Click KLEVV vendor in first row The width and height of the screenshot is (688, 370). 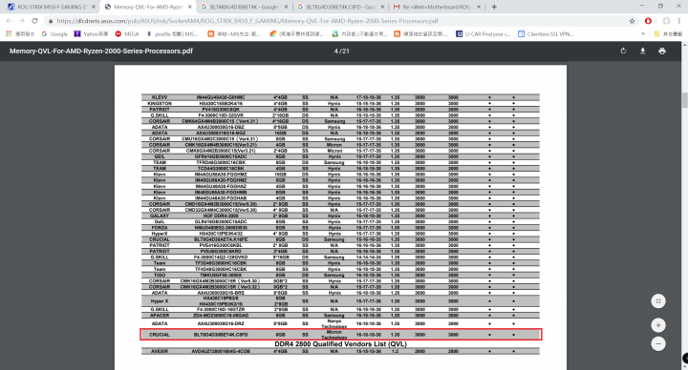(160, 97)
